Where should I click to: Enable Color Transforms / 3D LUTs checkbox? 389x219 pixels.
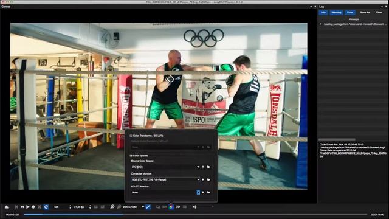pyautogui.click(x=131, y=136)
